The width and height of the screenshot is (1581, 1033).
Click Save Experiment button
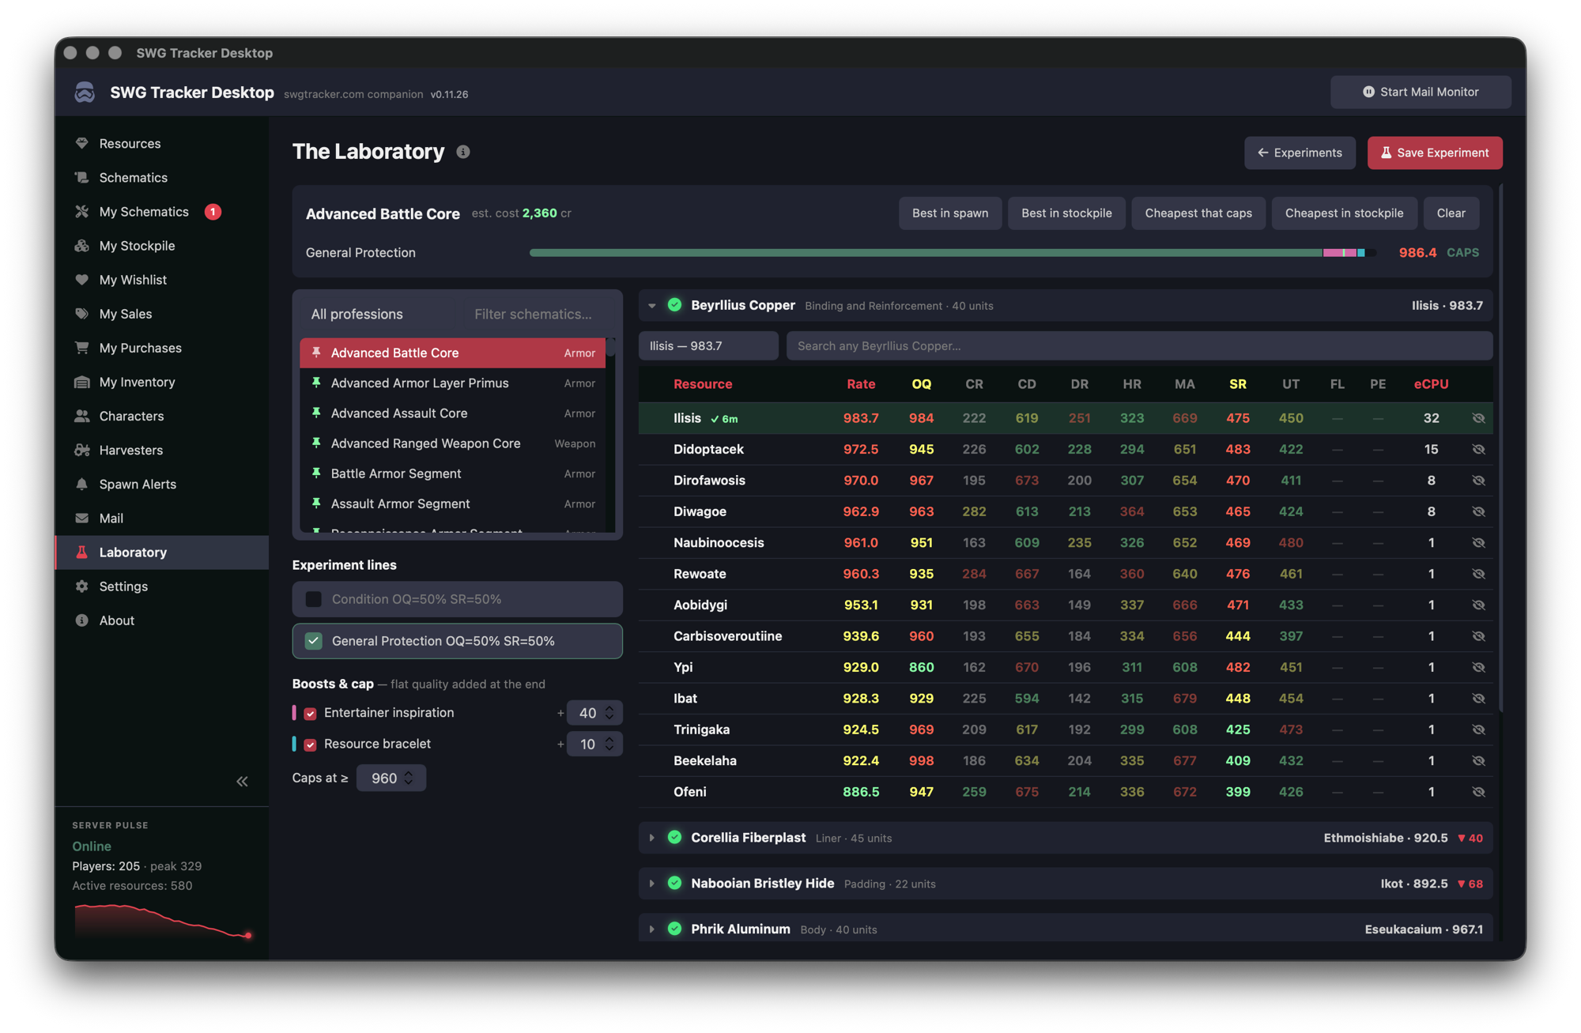[1435, 153]
